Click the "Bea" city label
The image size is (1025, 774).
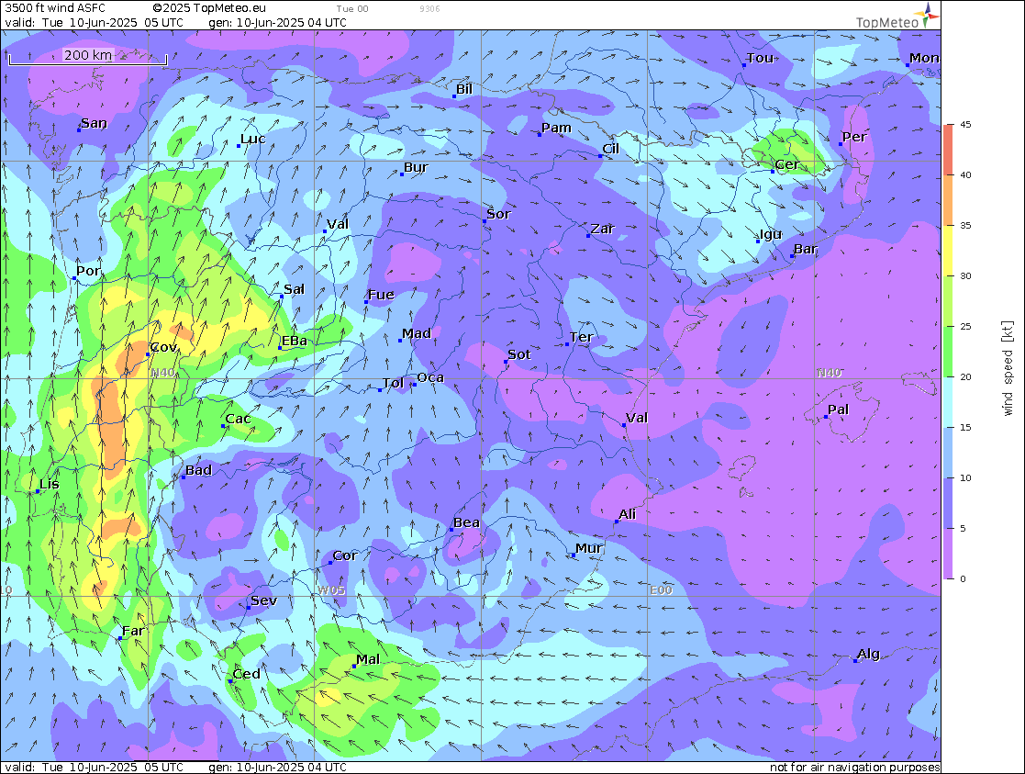467,522
